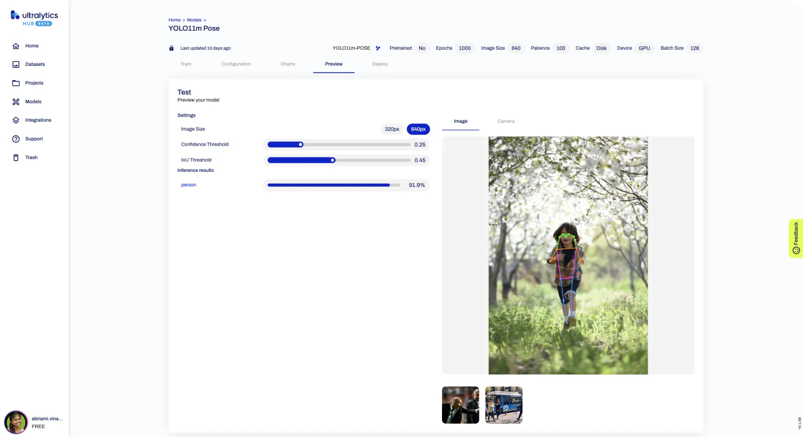Click the lock icon beside Last updated
This screenshot has width=803, height=437.
[x=172, y=48]
